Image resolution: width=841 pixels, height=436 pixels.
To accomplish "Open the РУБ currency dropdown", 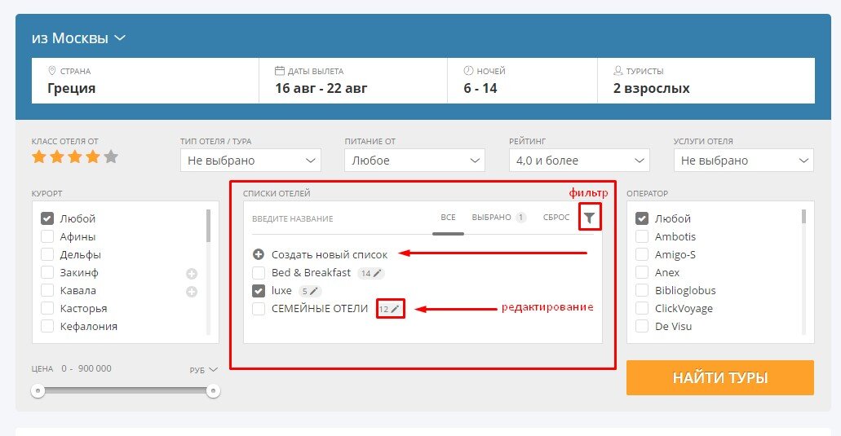I will point(203,370).
